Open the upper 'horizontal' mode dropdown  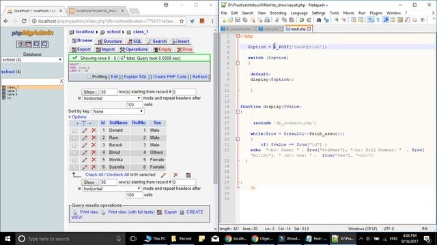(x=112, y=98)
